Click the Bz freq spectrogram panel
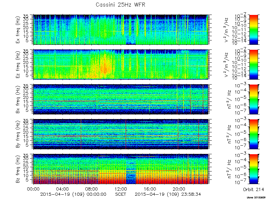The image size is (266, 199). pyautogui.click(x=121, y=169)
